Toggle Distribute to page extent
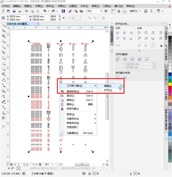172x177 pixels. click(x=125, y=77)
